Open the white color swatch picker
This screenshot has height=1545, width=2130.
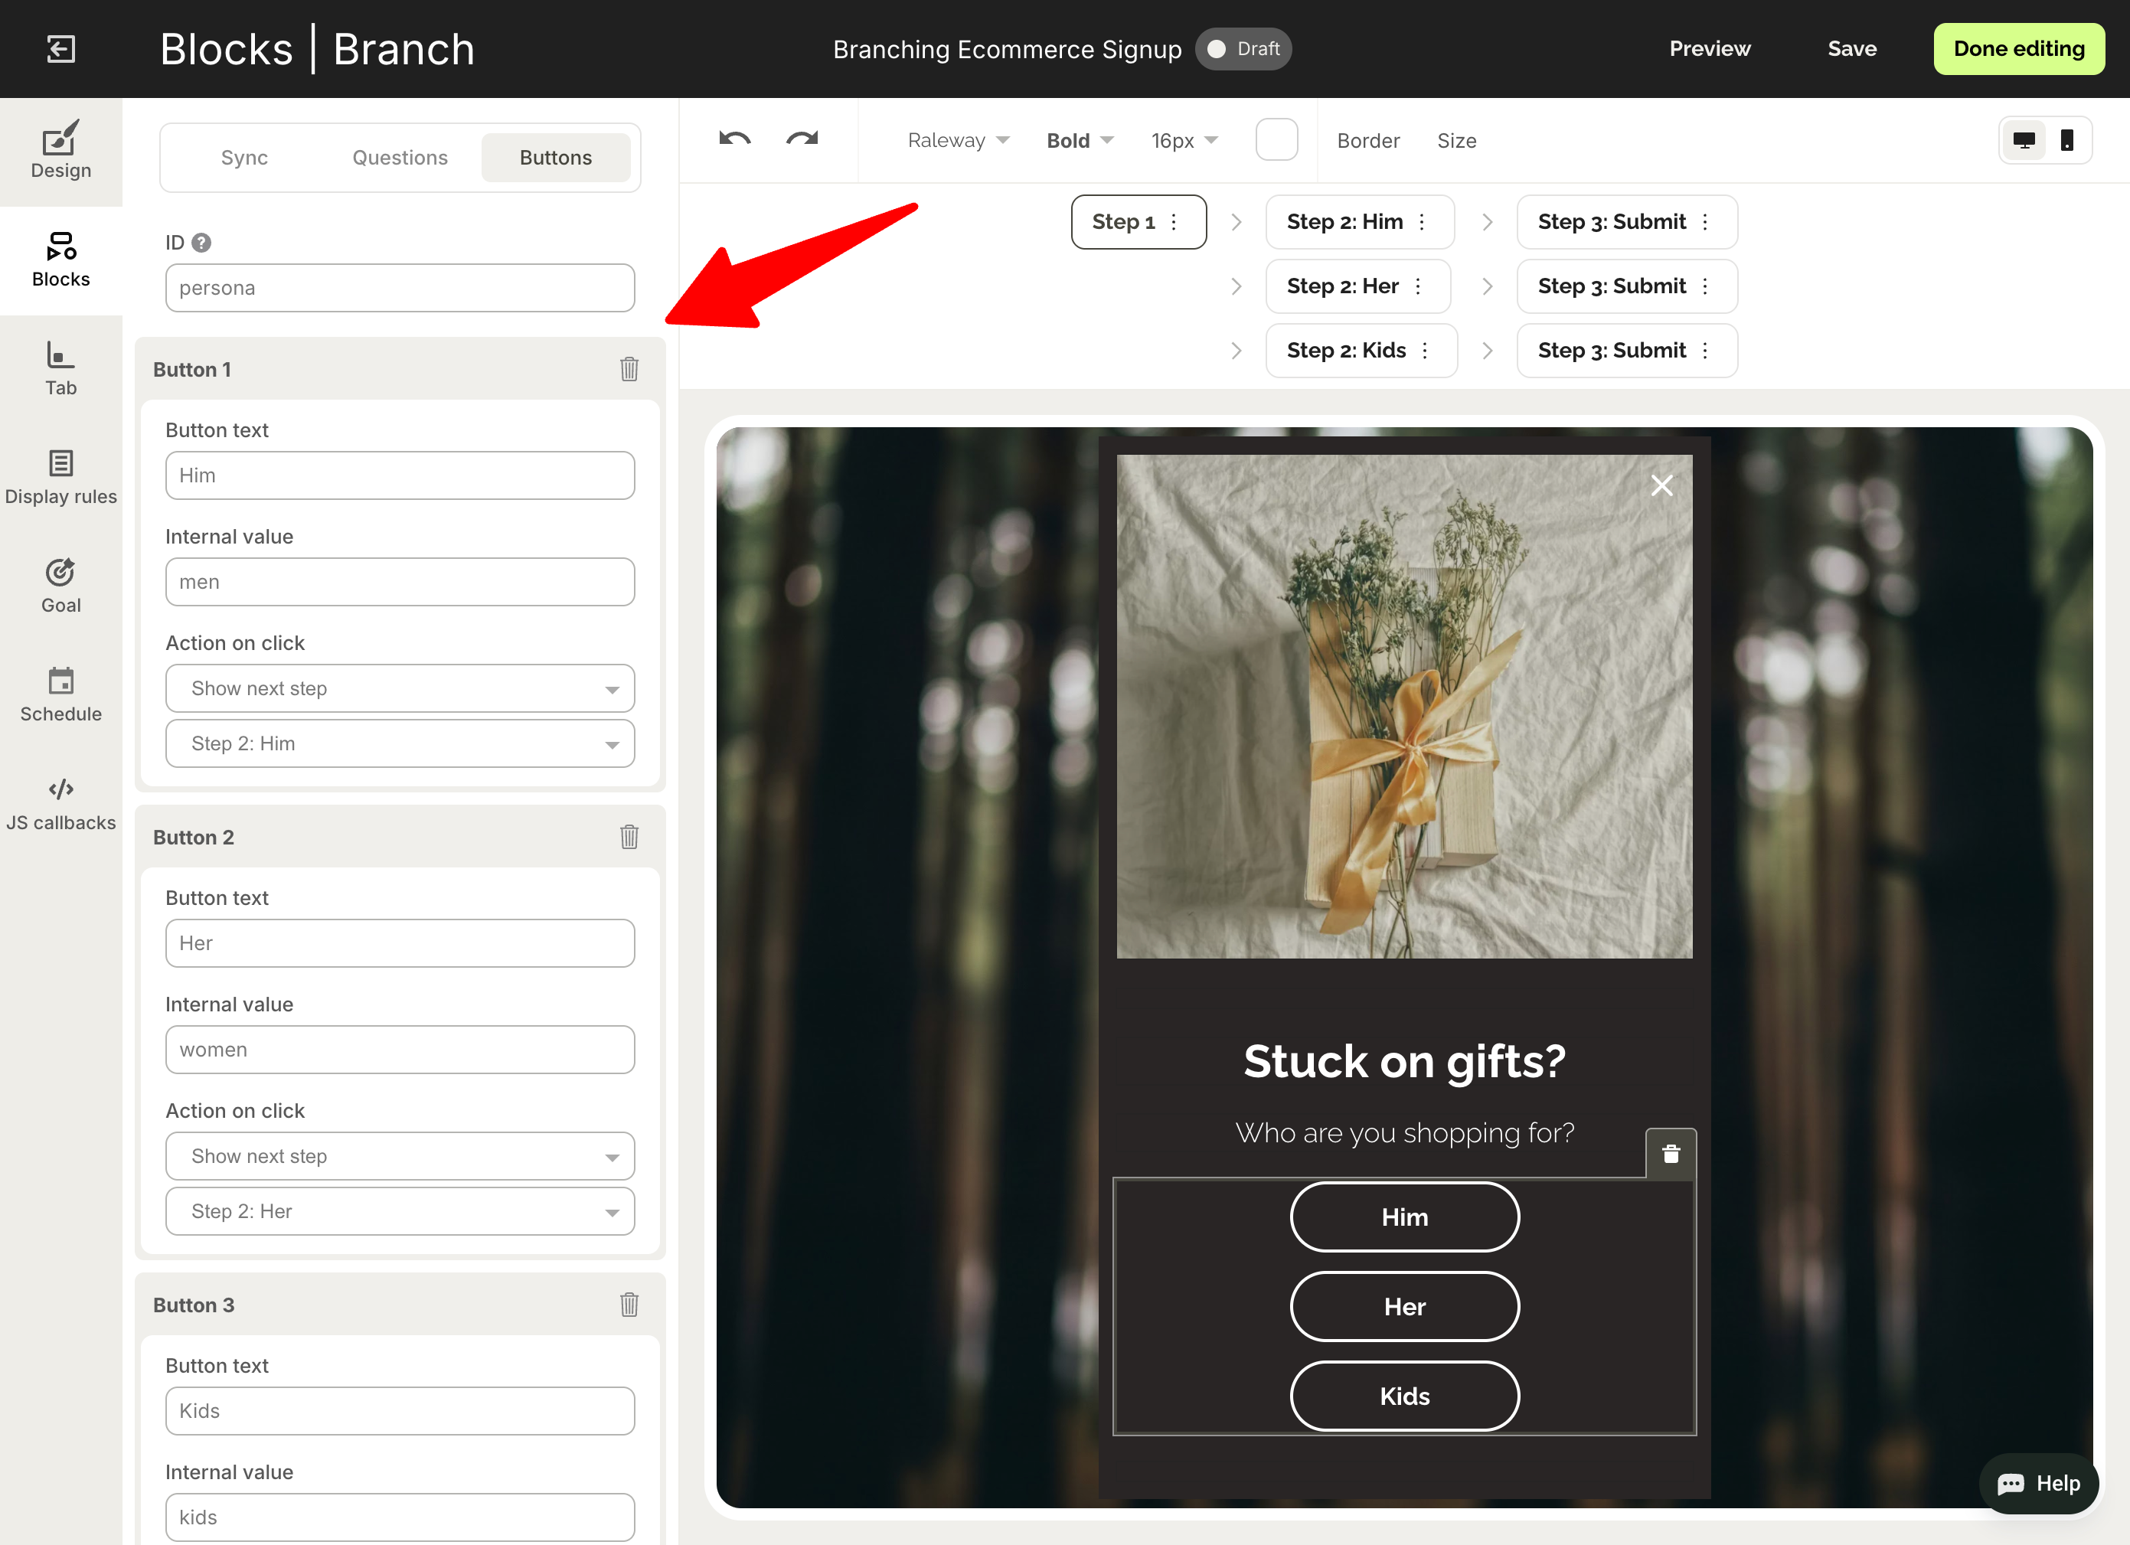pos(1276,140)
